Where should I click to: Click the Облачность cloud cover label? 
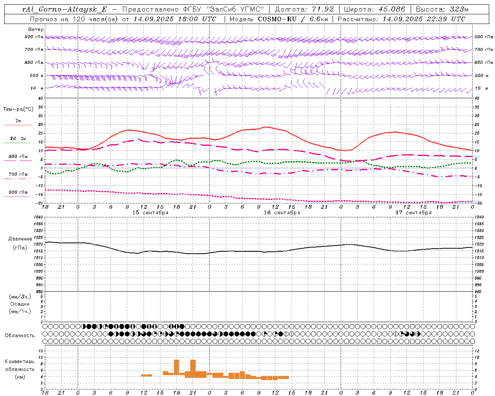(x=20, y=335)
